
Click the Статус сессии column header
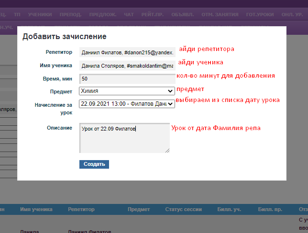tap(184, 209)
